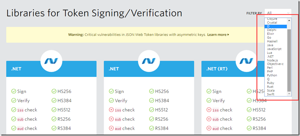Click the .NET (RT) card logo
This screenshot has width=300, height=136.
click(246, 61)
